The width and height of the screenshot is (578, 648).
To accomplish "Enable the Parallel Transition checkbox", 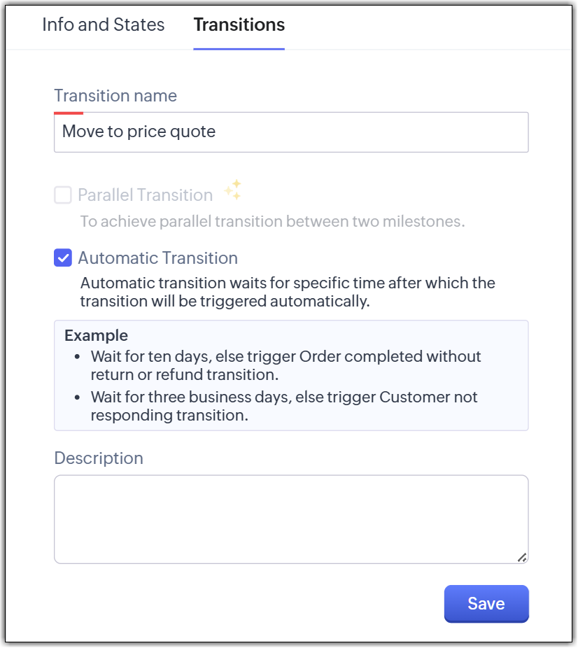I will click(x=63, y=195).
